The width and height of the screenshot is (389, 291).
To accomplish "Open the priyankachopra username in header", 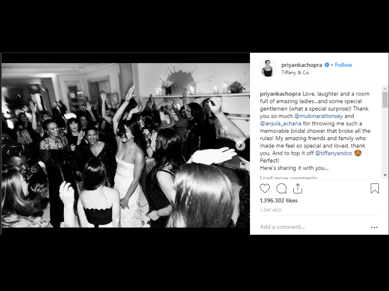I will (301, 65).
